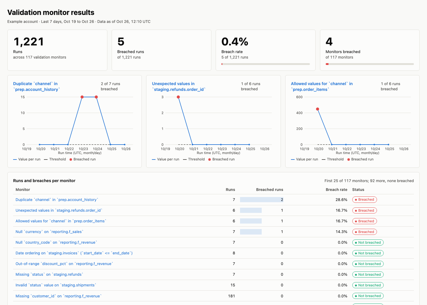The image size is (427, 305).
Task: Click Value per run legend in order_items chart
Action: click(304, 160)
